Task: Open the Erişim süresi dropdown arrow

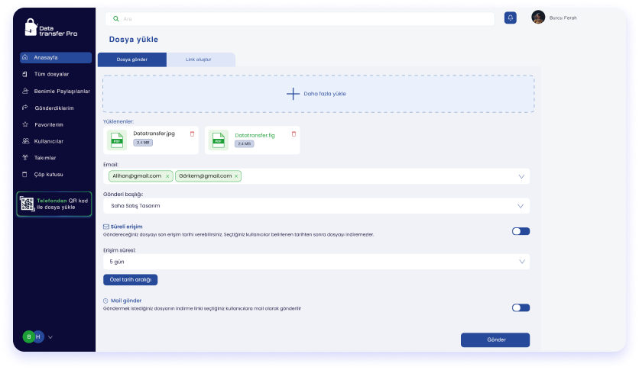Action: (521, 262)
